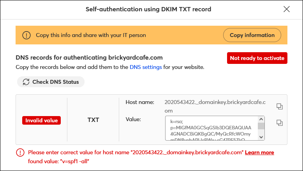Click the refresh icon in Check DNS Status
Viewport: 303px width, 171px height.
pyautogui.click(x=26, y=82)
